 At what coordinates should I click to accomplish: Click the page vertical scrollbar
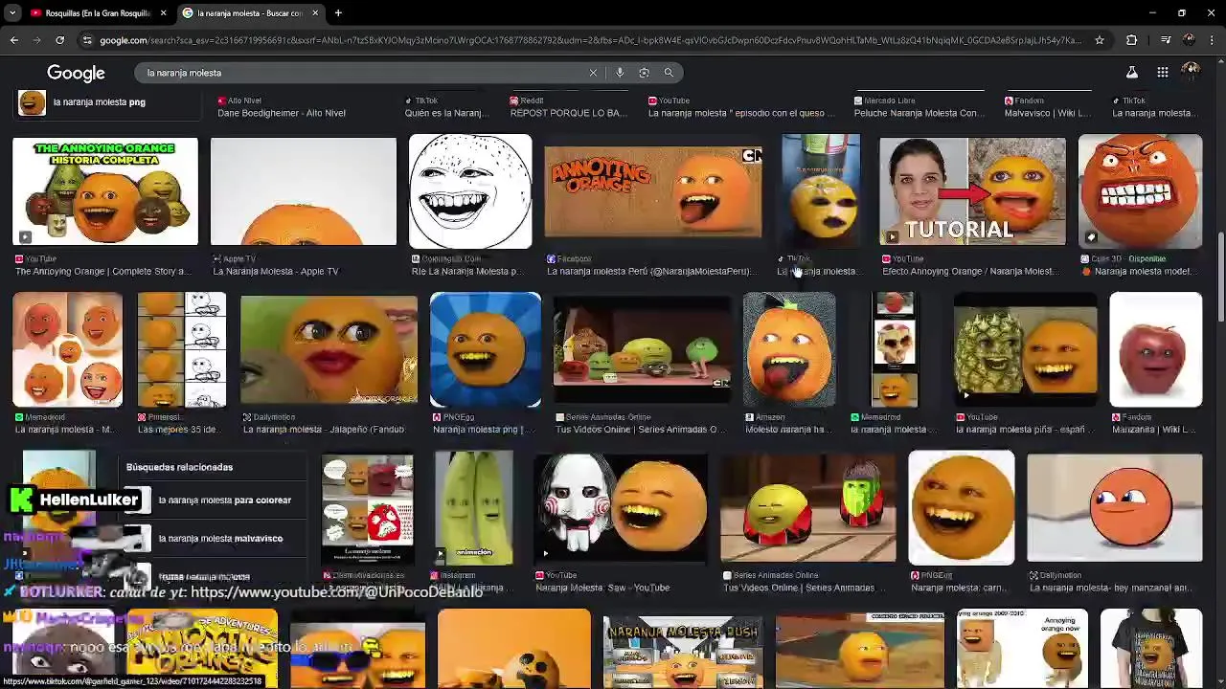(x=1220, y=278)
